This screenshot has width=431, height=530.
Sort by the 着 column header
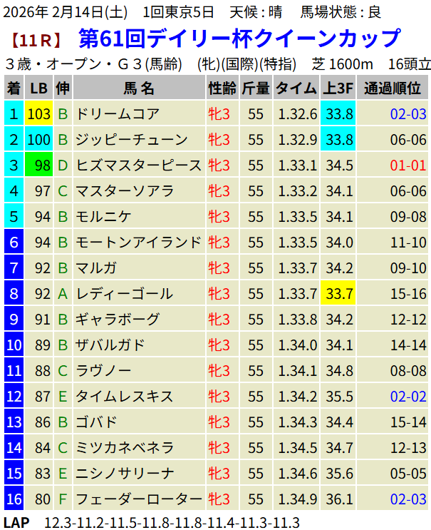tap(14, 88)
